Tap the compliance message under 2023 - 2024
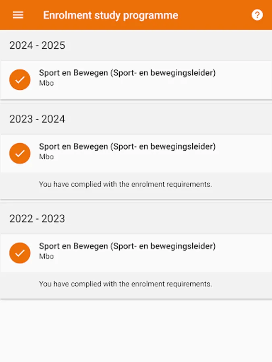 (x=125, y=184)
